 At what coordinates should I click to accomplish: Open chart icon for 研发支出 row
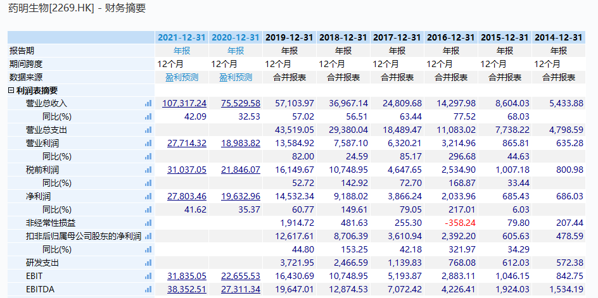(148, 263)
